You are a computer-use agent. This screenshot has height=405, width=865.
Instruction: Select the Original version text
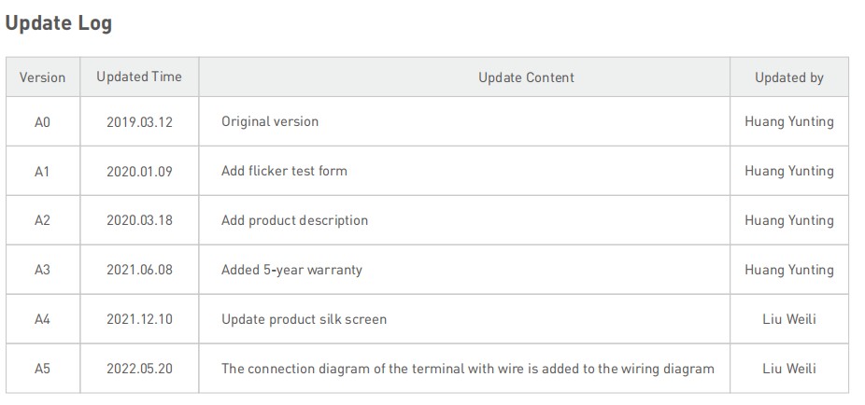pyautogui.click(x=270, y=121)
